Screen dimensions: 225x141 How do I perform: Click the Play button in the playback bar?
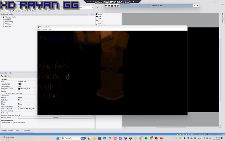click(x=118, y=6)
